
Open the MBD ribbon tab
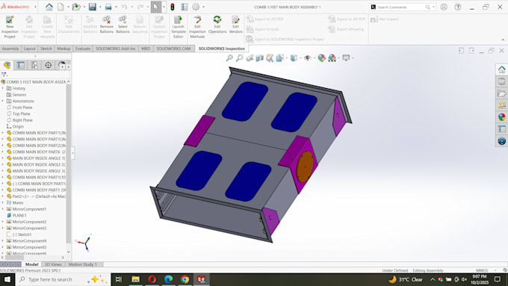(x=146, y=49)
